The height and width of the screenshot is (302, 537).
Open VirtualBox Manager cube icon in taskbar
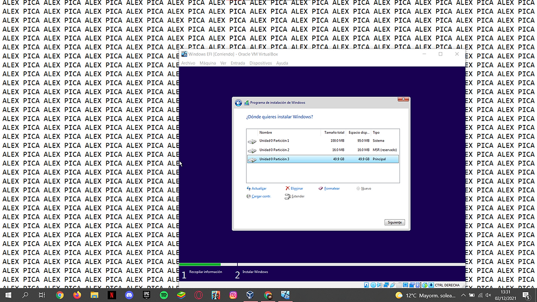[x=250, y=295]
